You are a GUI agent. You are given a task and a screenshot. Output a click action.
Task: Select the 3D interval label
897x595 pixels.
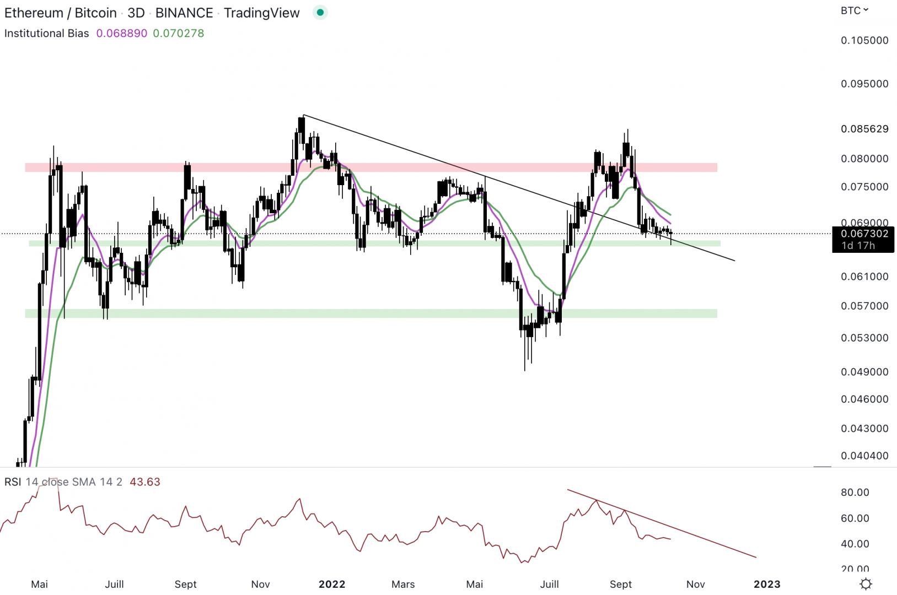(136, 13)
